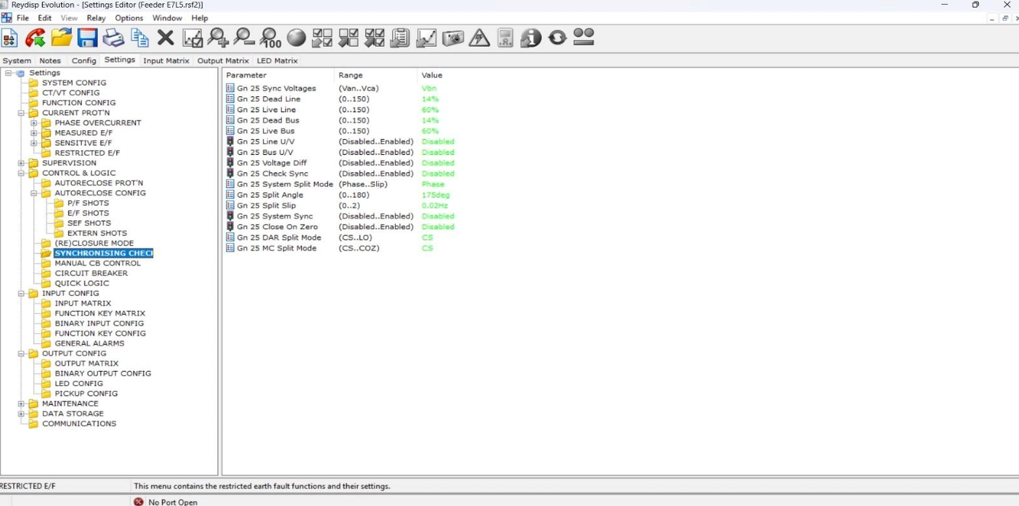Click the zoom 100 percent icon
The height and width of the screenshot is (506, 1019).
click(269, 37)
